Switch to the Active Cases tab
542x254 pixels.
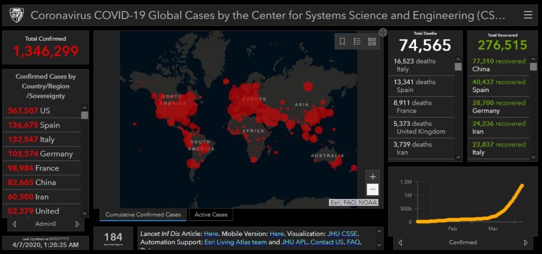coord(211,215)
